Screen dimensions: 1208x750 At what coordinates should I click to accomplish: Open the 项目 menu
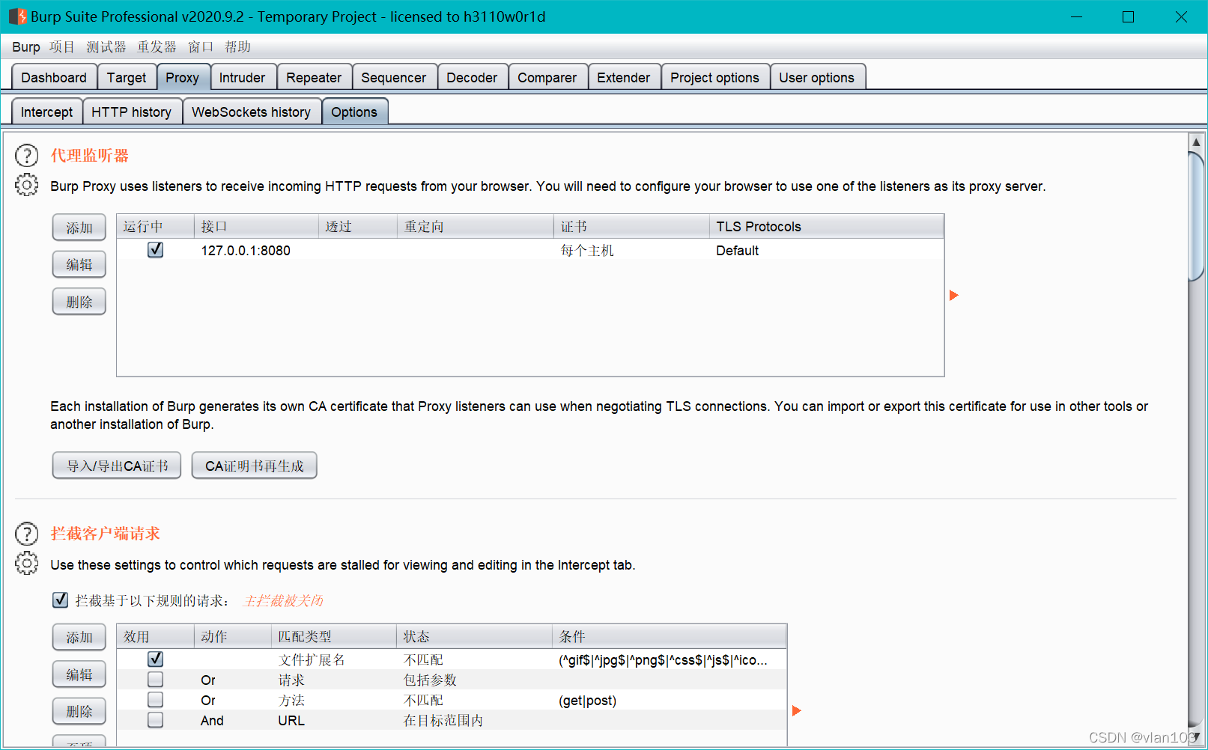pyautogui.click(x=62, y=47)
